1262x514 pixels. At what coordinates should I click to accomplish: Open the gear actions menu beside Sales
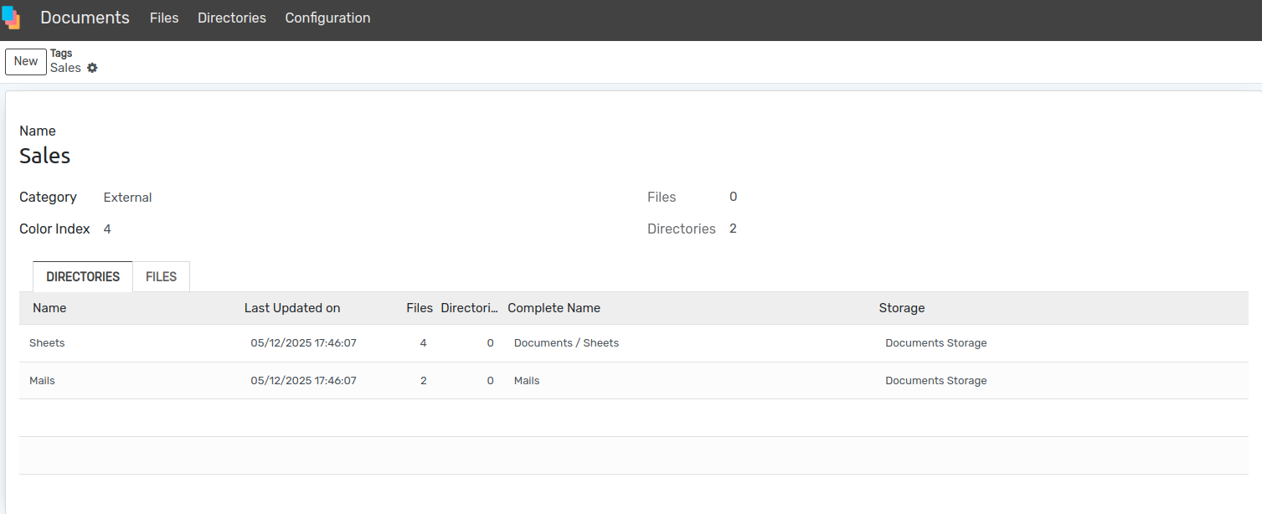(x=92, y=68)
